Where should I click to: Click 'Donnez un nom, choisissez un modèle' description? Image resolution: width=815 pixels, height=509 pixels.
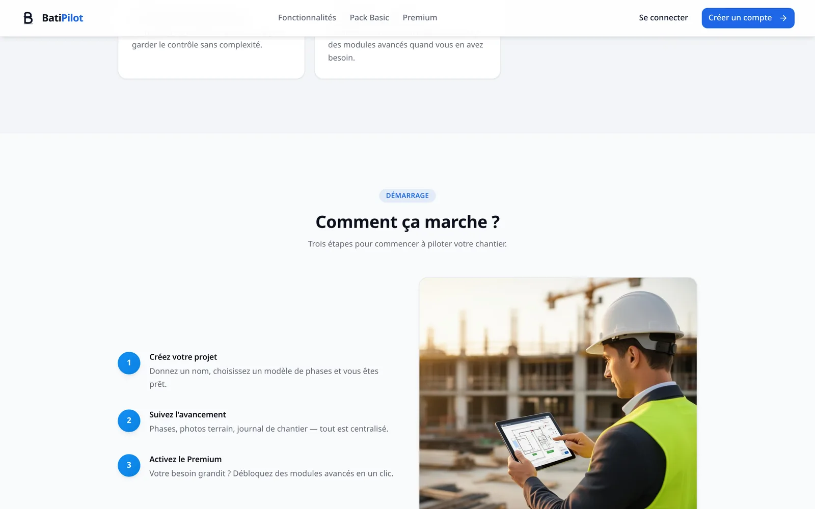pyautogui.click(x=264, y=378)
